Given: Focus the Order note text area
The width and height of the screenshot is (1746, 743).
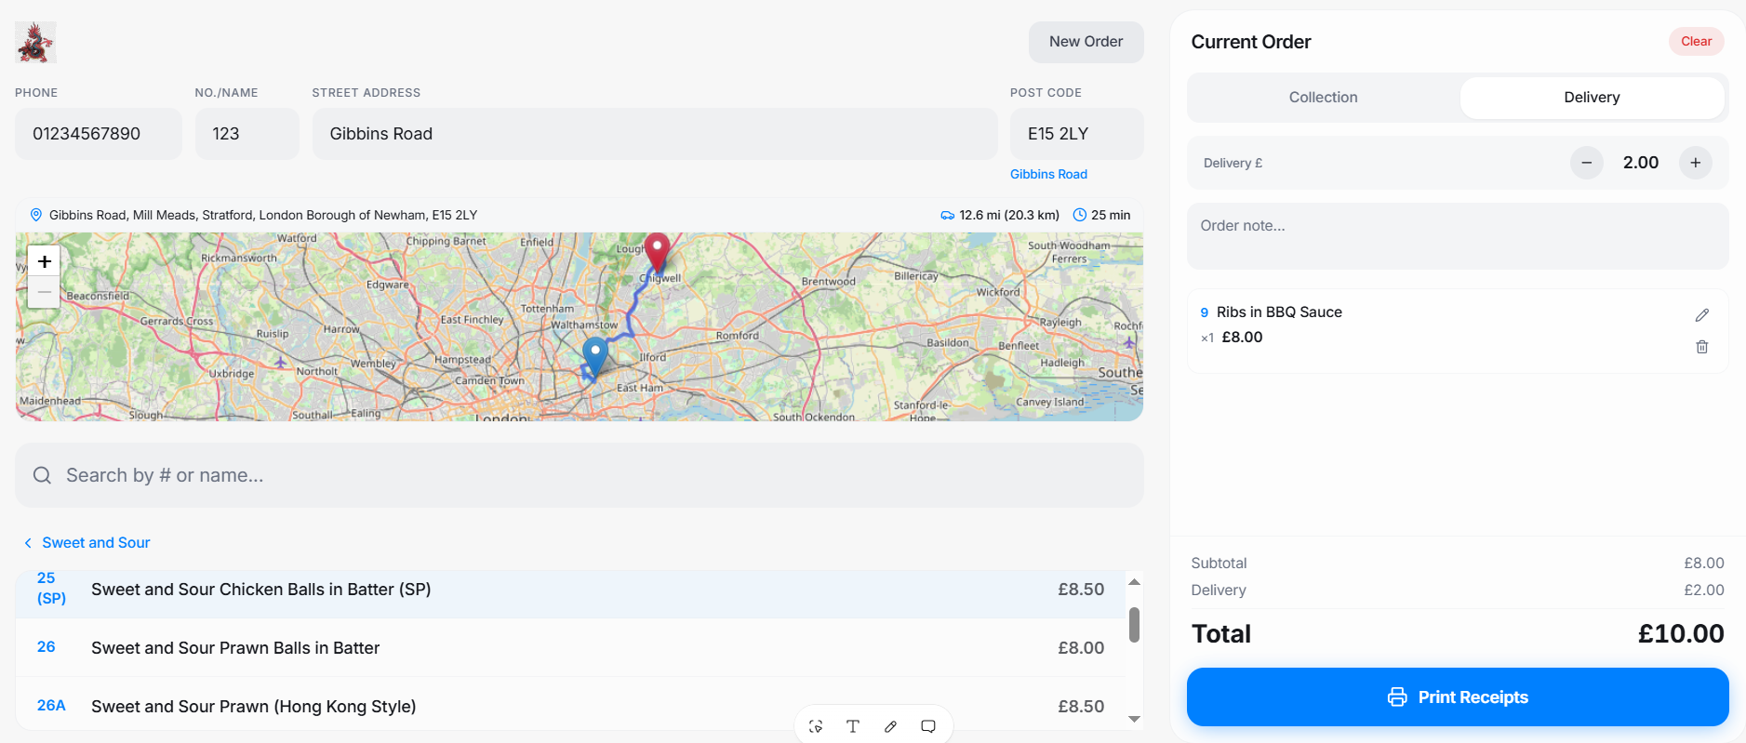Looking at the screenshot, I should 1458,236.
